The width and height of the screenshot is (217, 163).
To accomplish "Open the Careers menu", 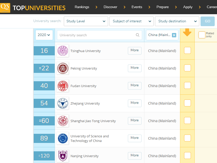I will click(x=212, y=7).
